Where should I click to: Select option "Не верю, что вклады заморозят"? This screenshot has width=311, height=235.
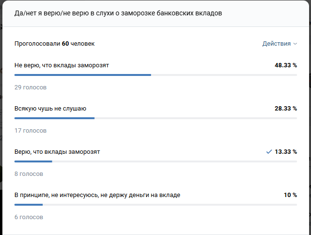pos(65,65)
